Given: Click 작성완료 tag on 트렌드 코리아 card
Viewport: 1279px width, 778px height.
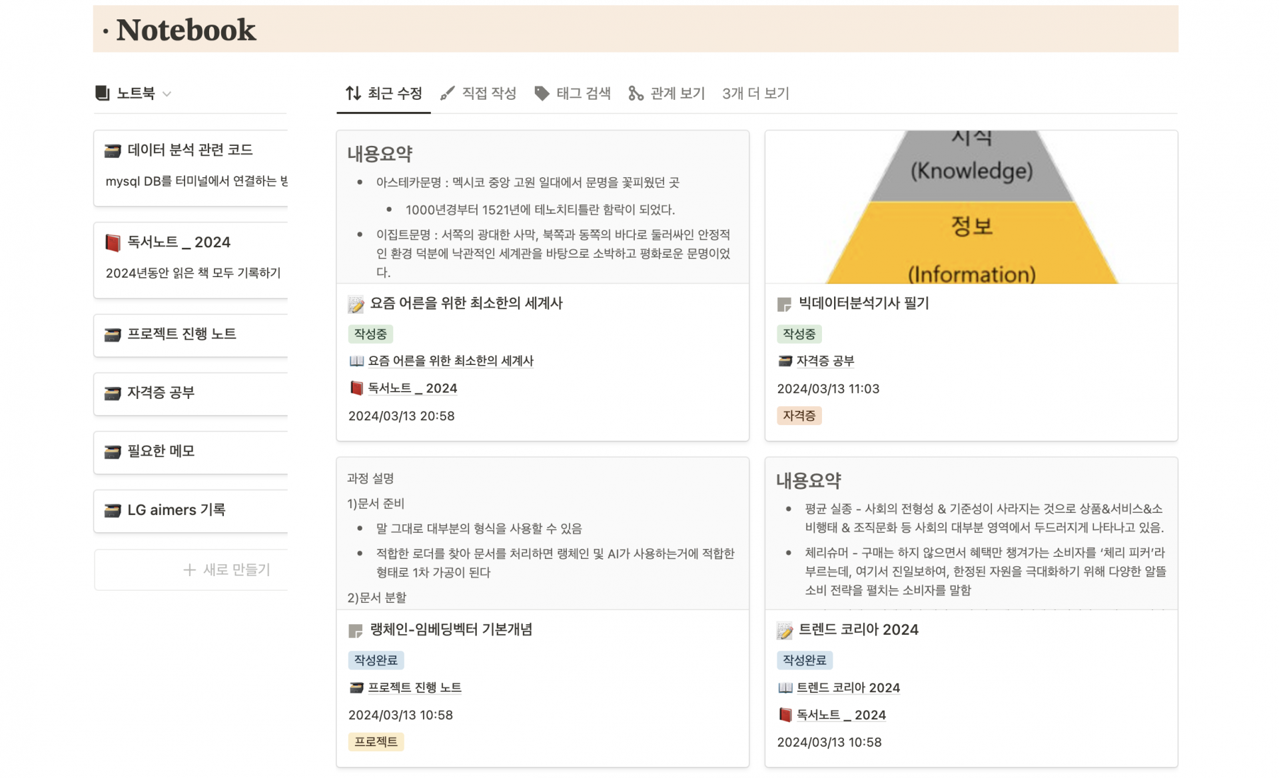Looking at the screenshot, I should point(805,660).
